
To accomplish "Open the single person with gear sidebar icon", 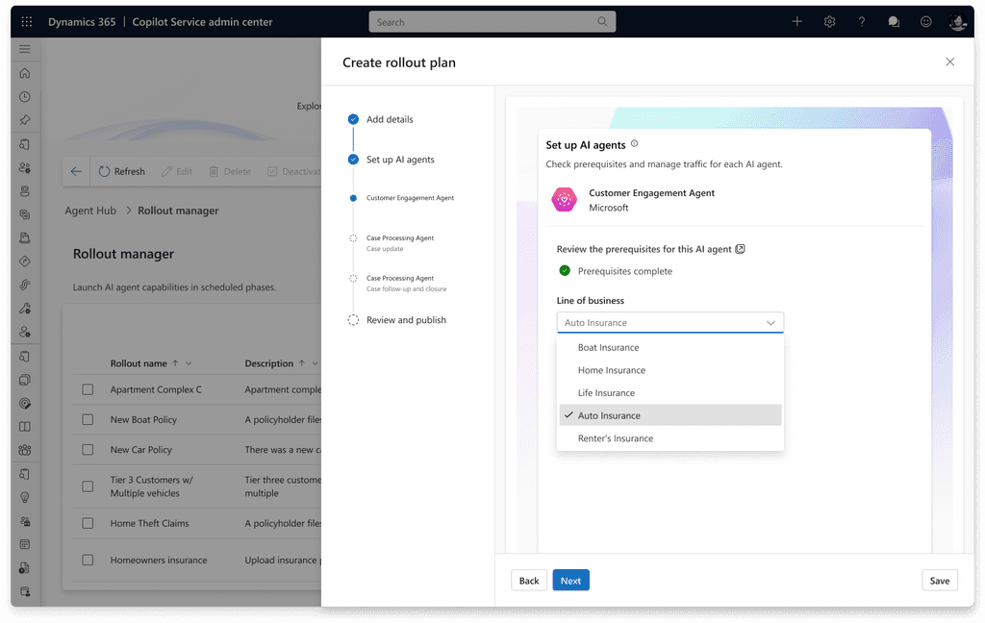I will point(25,332).
